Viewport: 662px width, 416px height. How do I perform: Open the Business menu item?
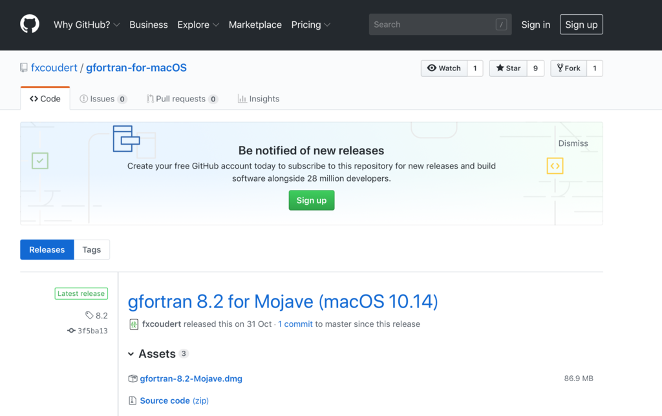click(149, 25)
